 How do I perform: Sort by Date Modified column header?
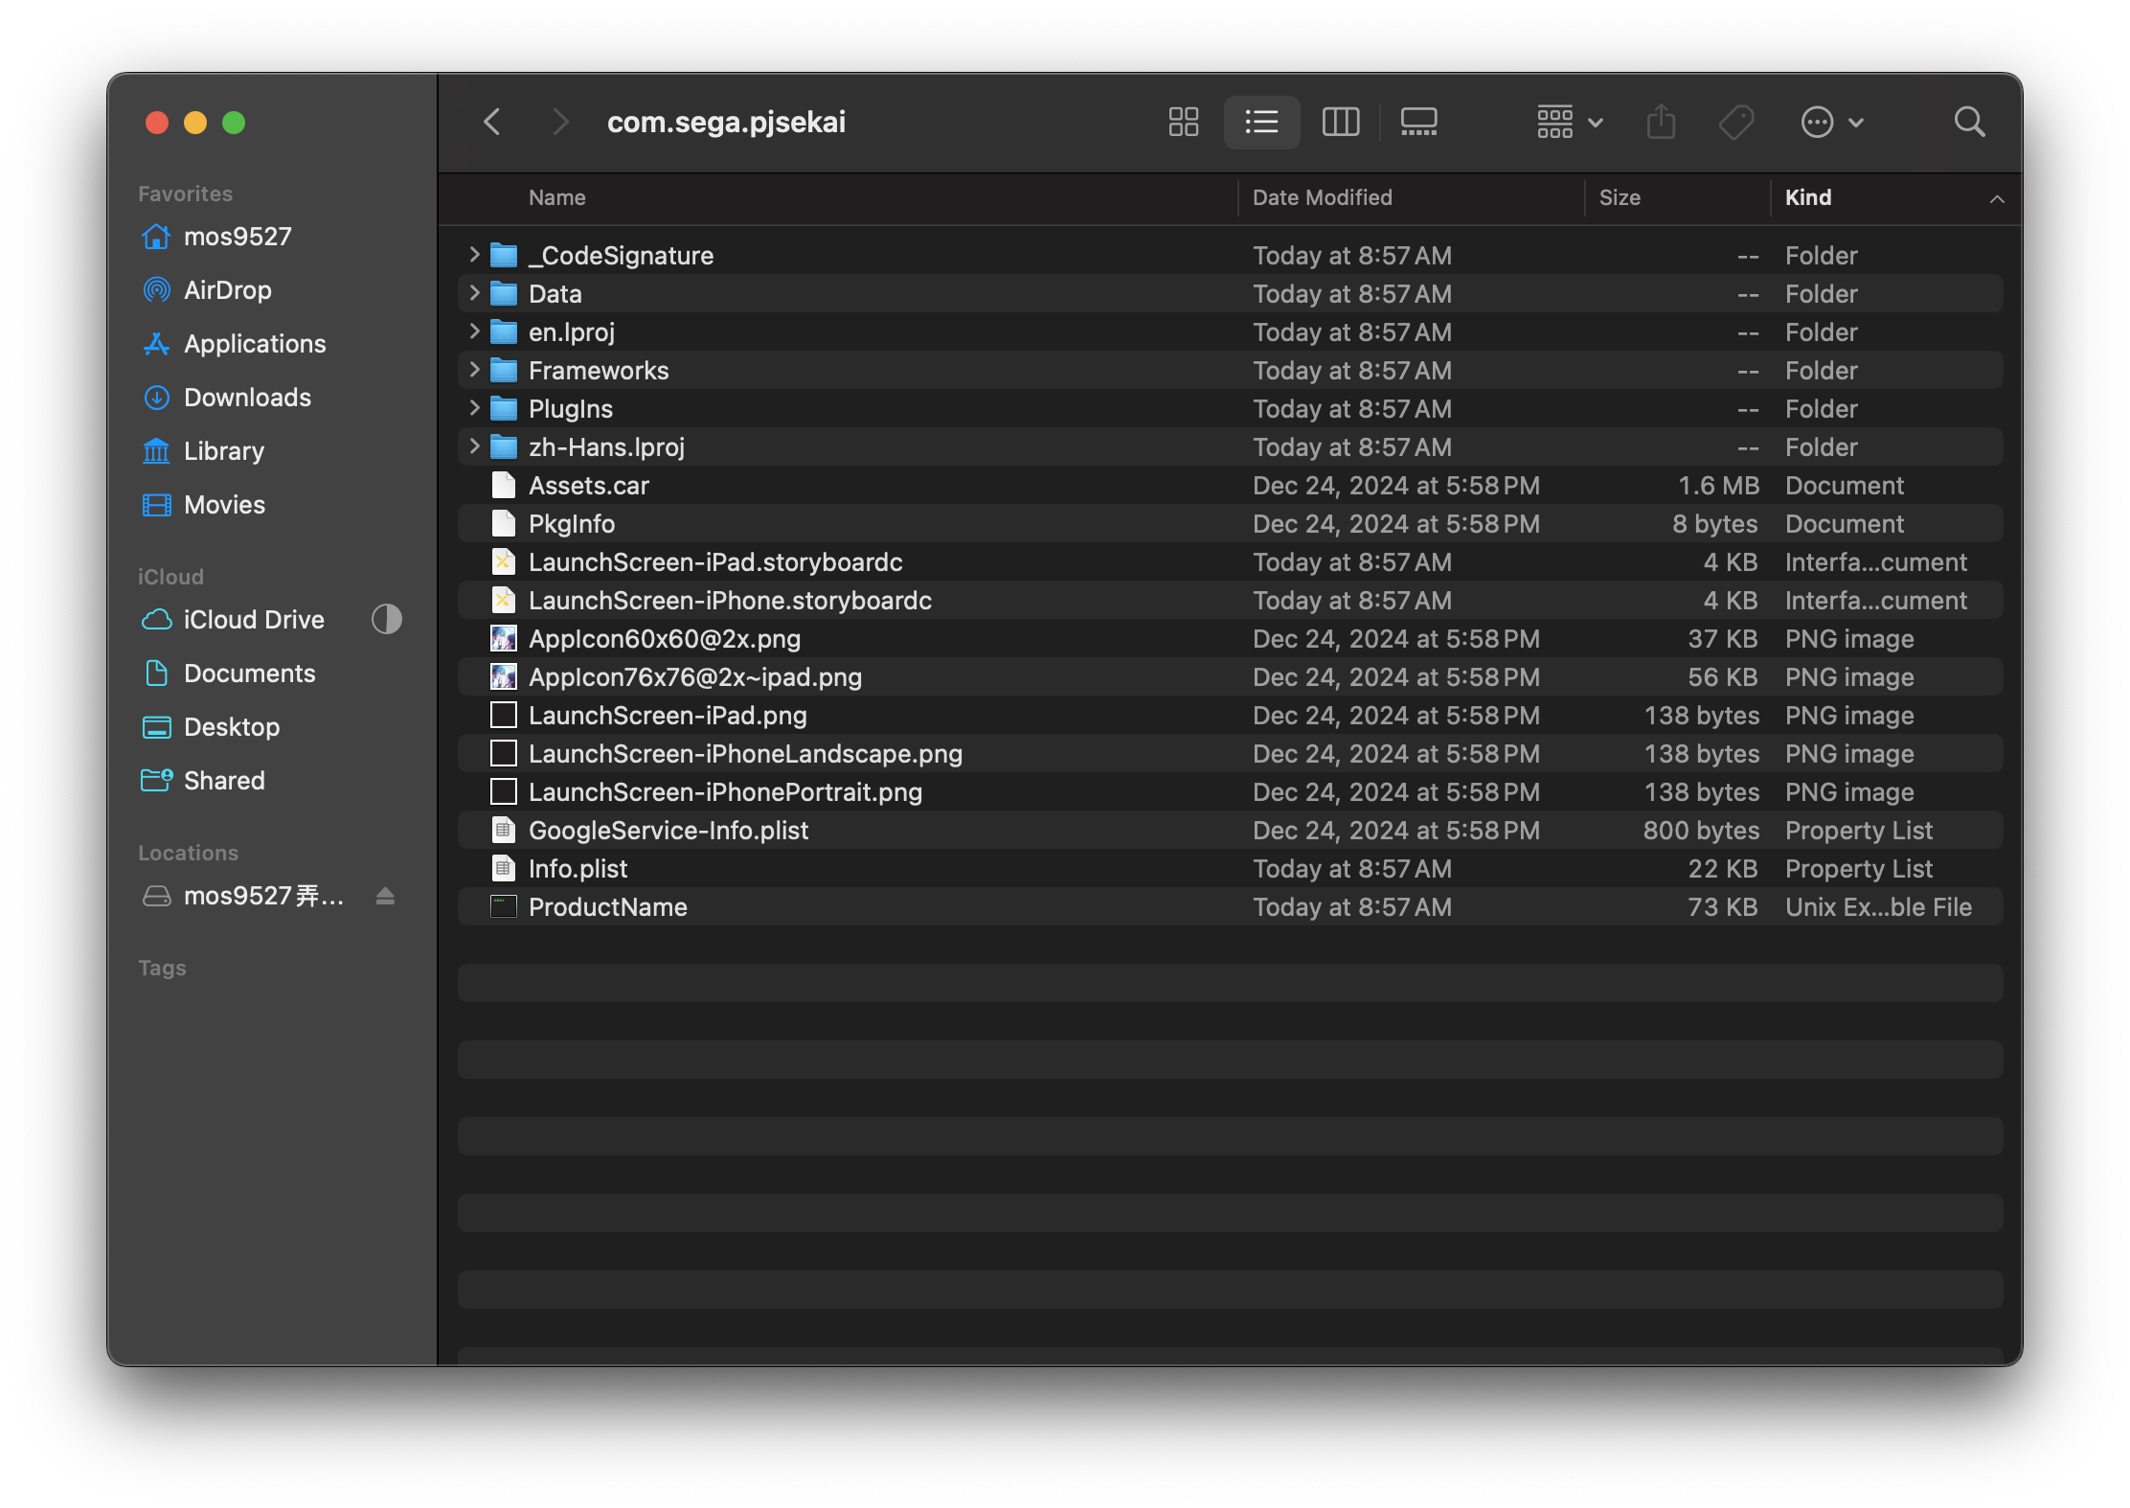click(x=1322, y=197)
